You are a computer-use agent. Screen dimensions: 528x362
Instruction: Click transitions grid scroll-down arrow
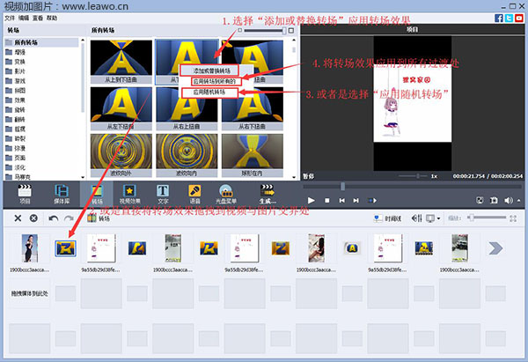(x=294, y=177)
